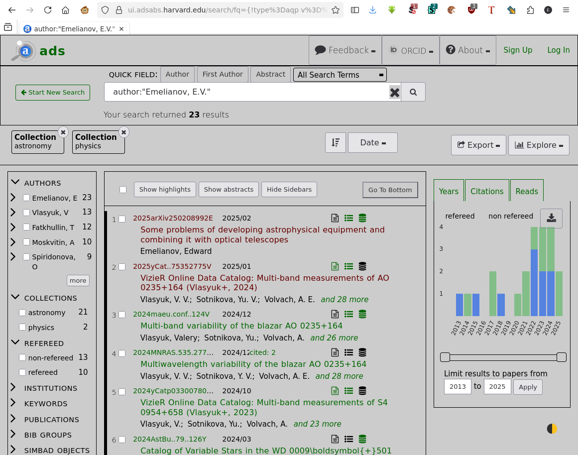Viewport: 578px width, 455px height.
Task: Open the All Search Terms dropdown
Action: (340, 75)
